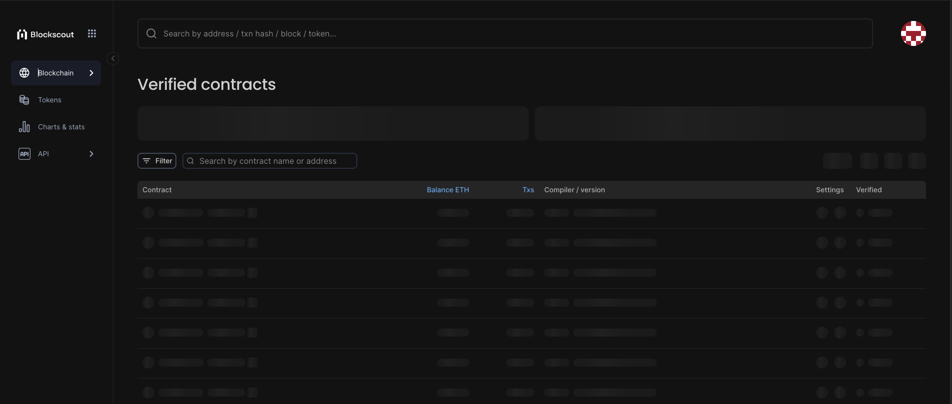Viewport: 952px width, 404px height.
Task: Click the API icon in sidebar
Action: [x=24, y=154]
